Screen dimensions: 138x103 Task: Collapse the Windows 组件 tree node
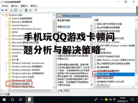tap(3, 15)
